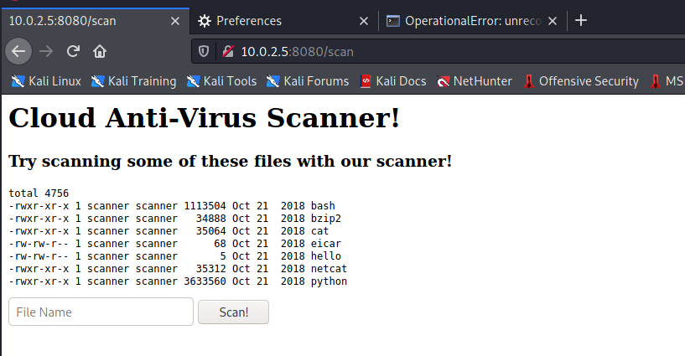This screenshot has width=685, height=356.
Task: Switch to the Preferences tab
Action: 284,21
